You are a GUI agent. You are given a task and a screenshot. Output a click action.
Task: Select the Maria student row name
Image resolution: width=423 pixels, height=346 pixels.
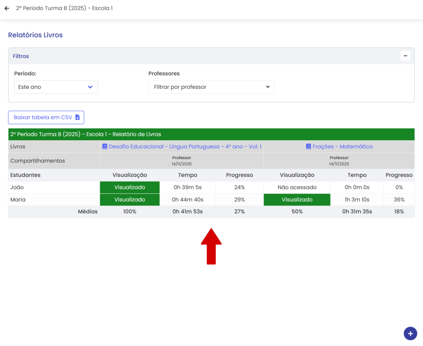coord(18,200)
